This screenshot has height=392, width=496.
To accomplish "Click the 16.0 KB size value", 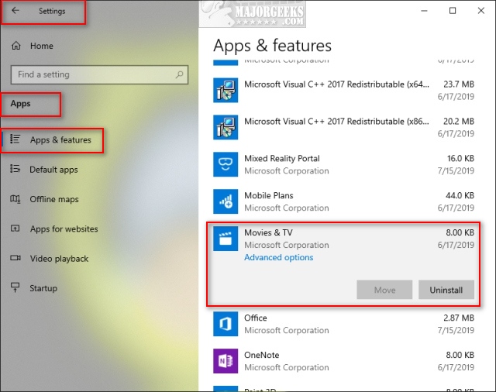I will (x=460, y=158).
